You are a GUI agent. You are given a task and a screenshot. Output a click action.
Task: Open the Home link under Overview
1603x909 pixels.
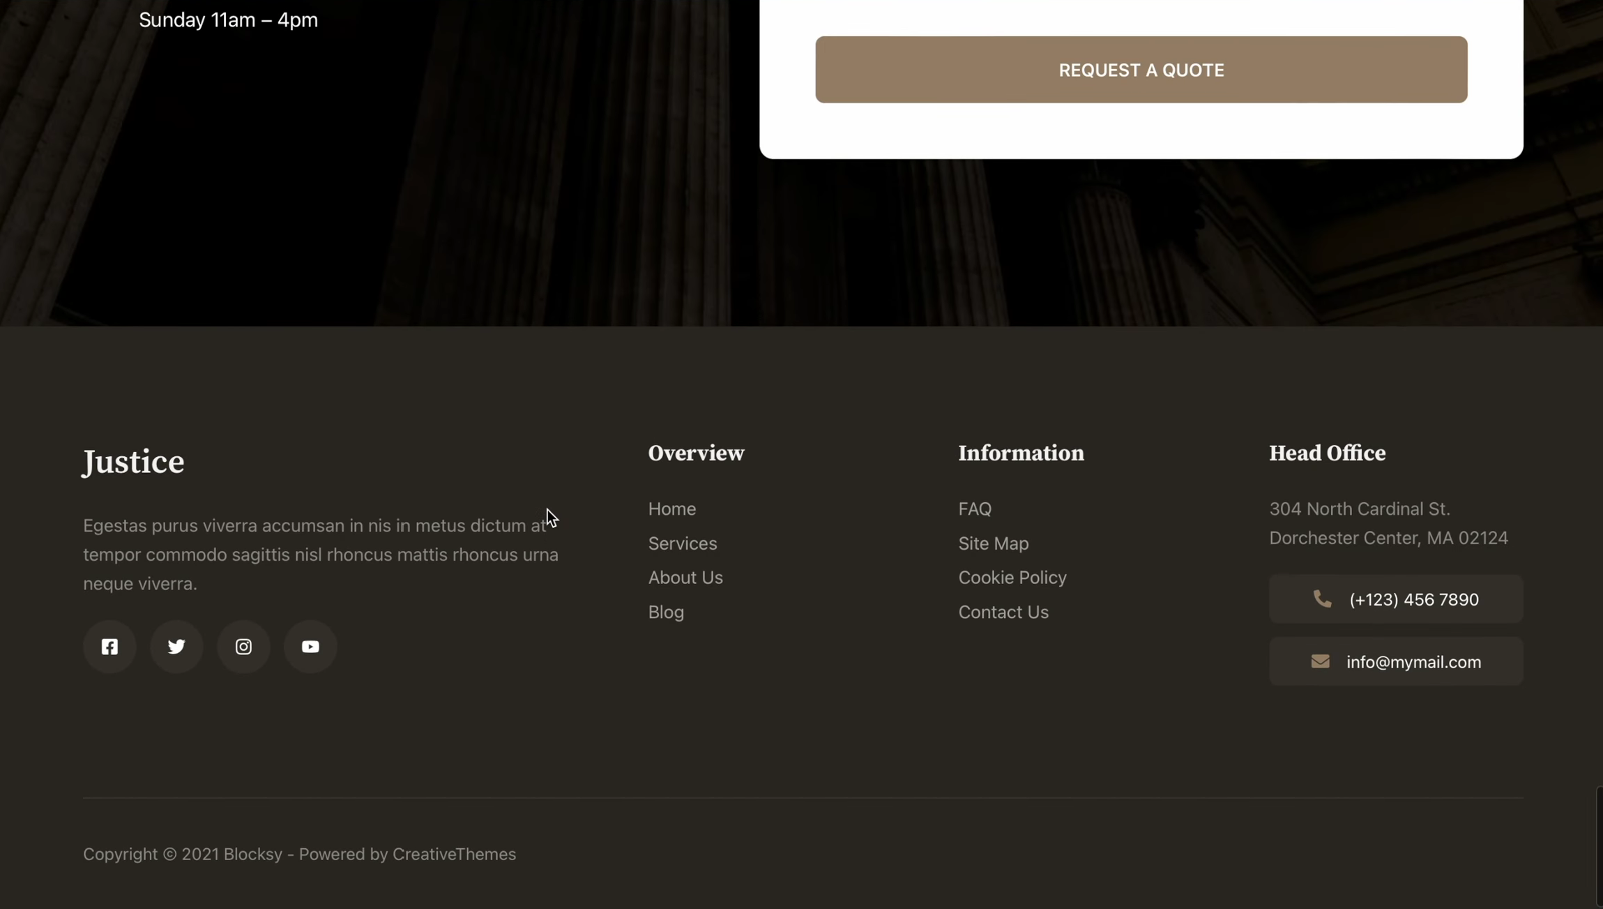tap(671, 509)
